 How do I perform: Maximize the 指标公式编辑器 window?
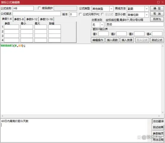158,2
